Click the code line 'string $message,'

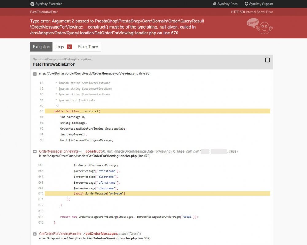pyautogui.click(x=73, y=123)
